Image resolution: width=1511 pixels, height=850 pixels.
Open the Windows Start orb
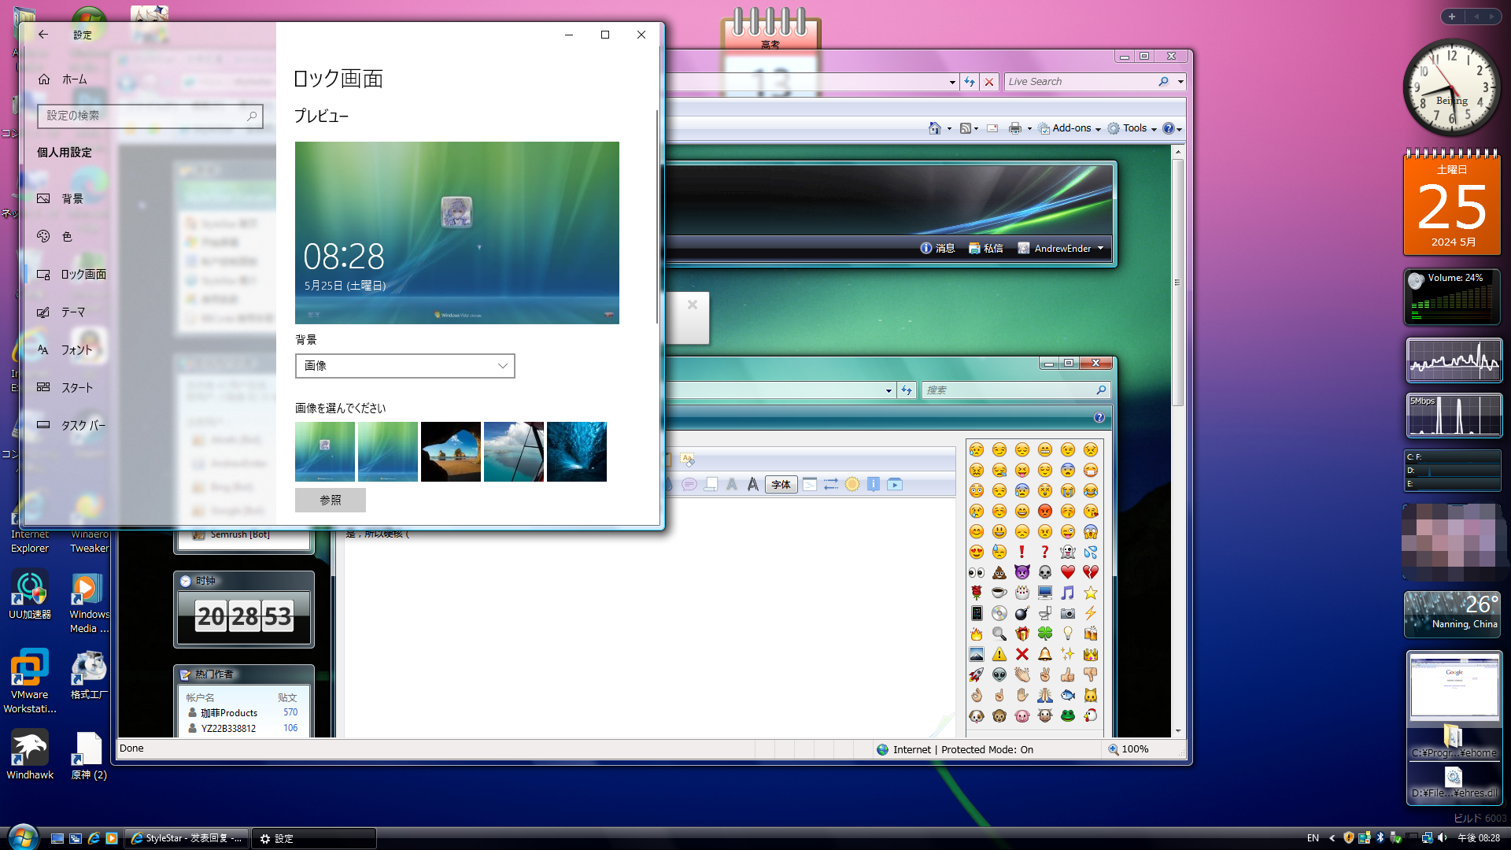[x=23, y=837]
